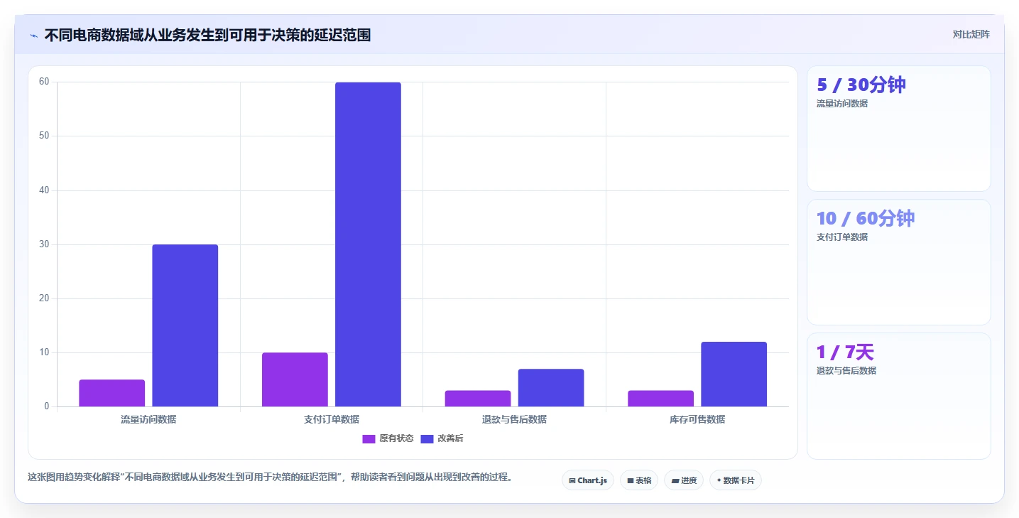Click the y-axis value 0
This screenshot has width=1019, height=518.
[47, 406]
